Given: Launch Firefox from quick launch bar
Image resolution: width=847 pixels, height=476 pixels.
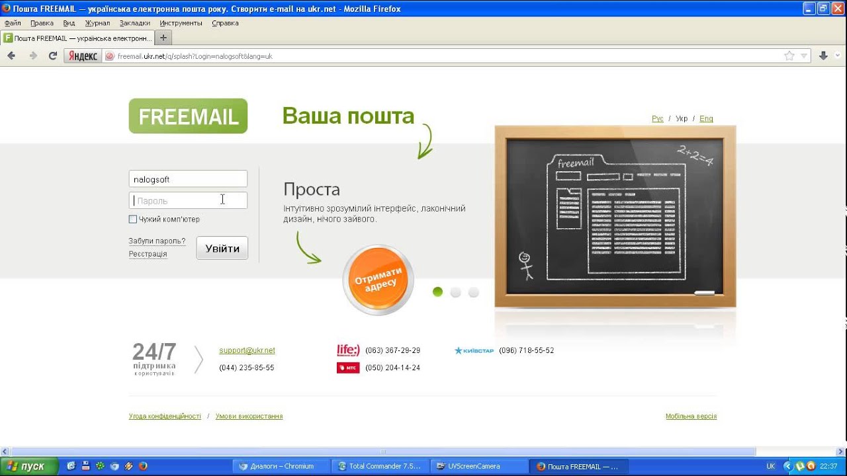Looking at the screenshot, I should tap(143, 466).
